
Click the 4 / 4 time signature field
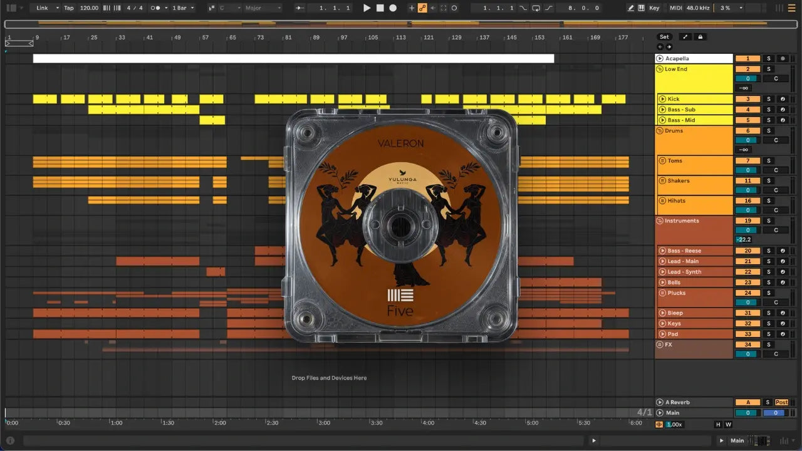(x=135, y=8)
